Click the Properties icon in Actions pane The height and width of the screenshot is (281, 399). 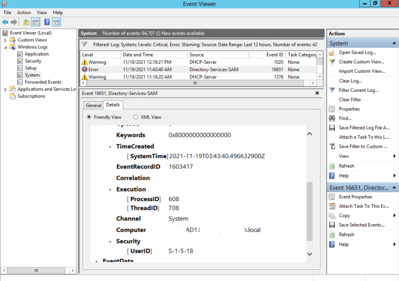[332, 109]
